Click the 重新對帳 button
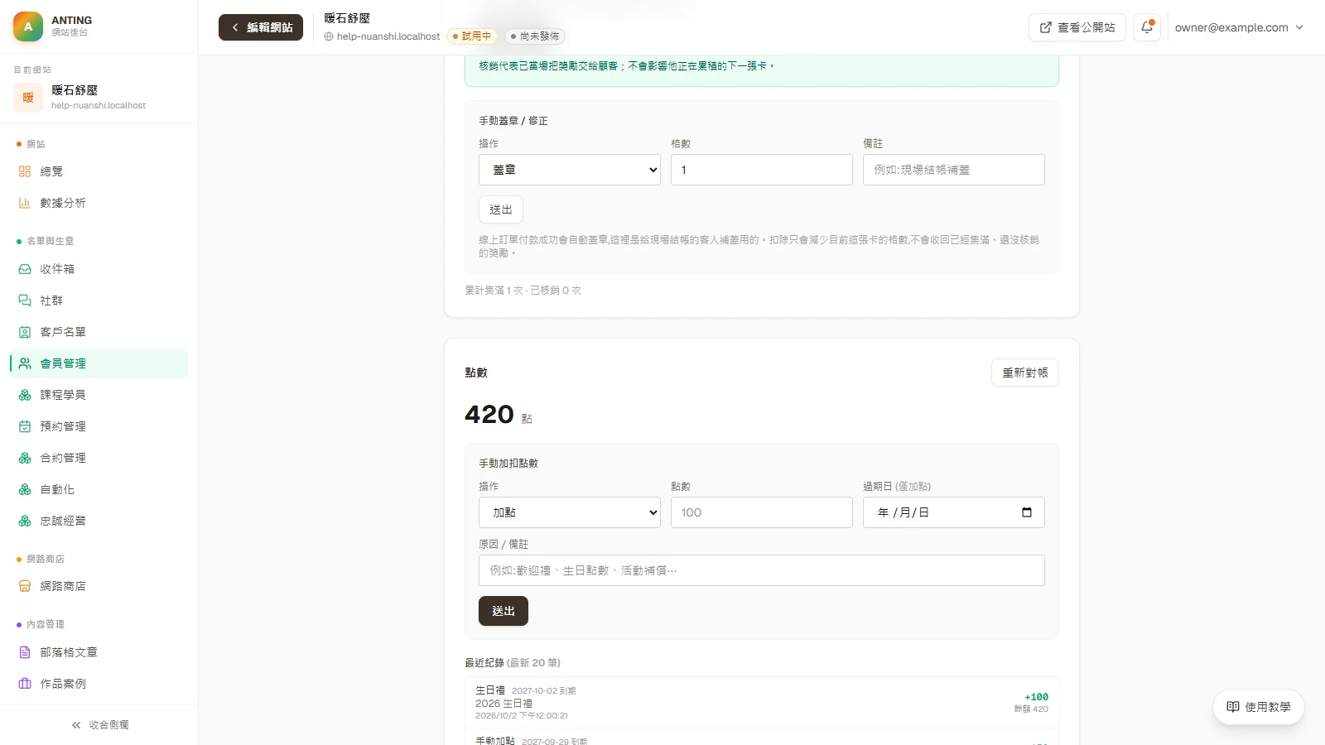Image resolution: width=1325 pixels, height=745 pixels. click(x=1025, y=372)
